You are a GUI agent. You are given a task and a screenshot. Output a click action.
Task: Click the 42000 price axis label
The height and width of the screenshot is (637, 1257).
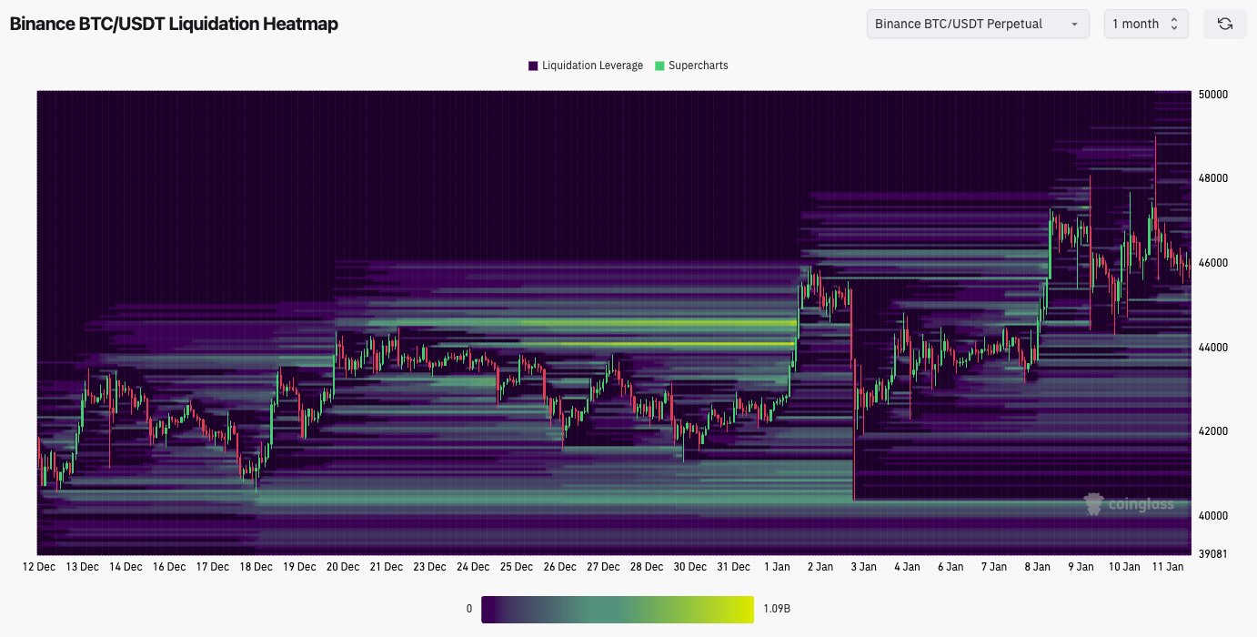click(1213, 431)
